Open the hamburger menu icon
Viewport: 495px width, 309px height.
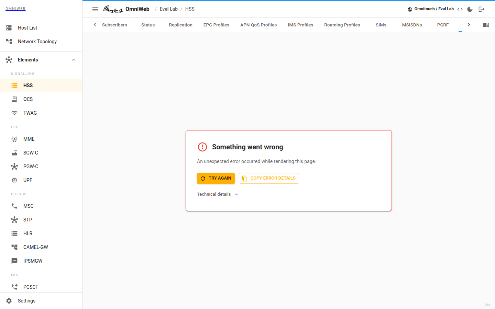click(95, 9)
